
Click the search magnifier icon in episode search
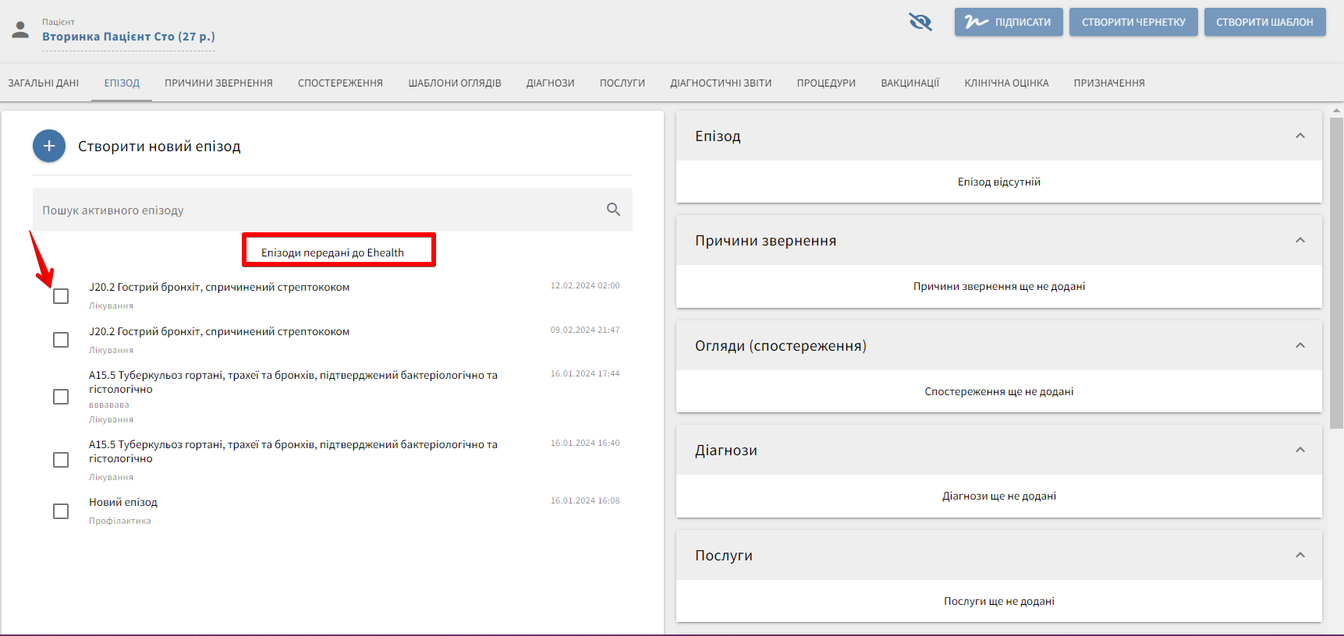pyautogui.click(x=613, y=210)
